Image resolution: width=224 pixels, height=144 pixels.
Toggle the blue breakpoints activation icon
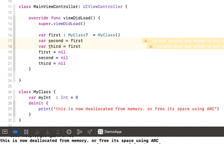pos(15,132)
